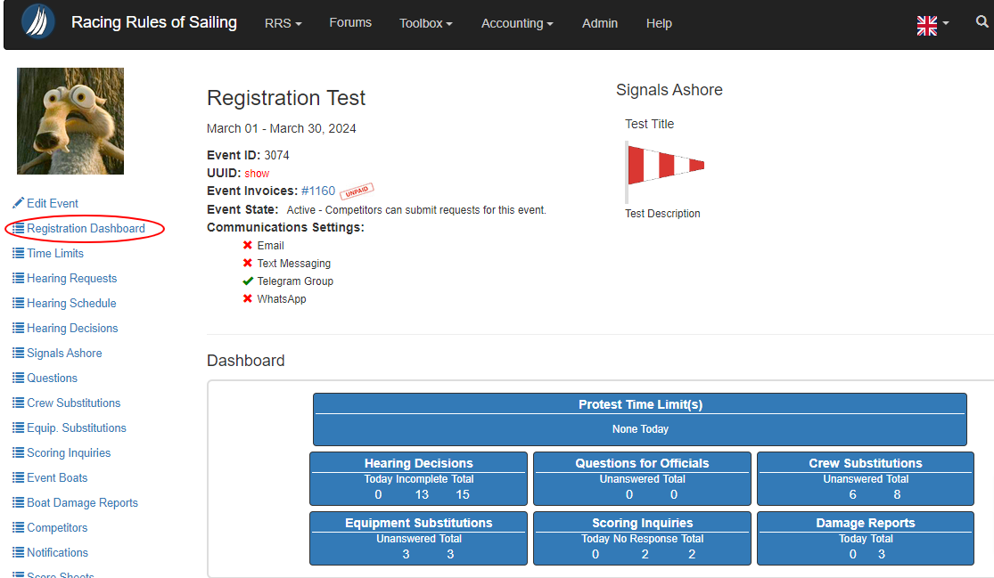Click the list icon beside Time Limits
Viewport: 994px width, 578px height.
click(x=18, y=253)
